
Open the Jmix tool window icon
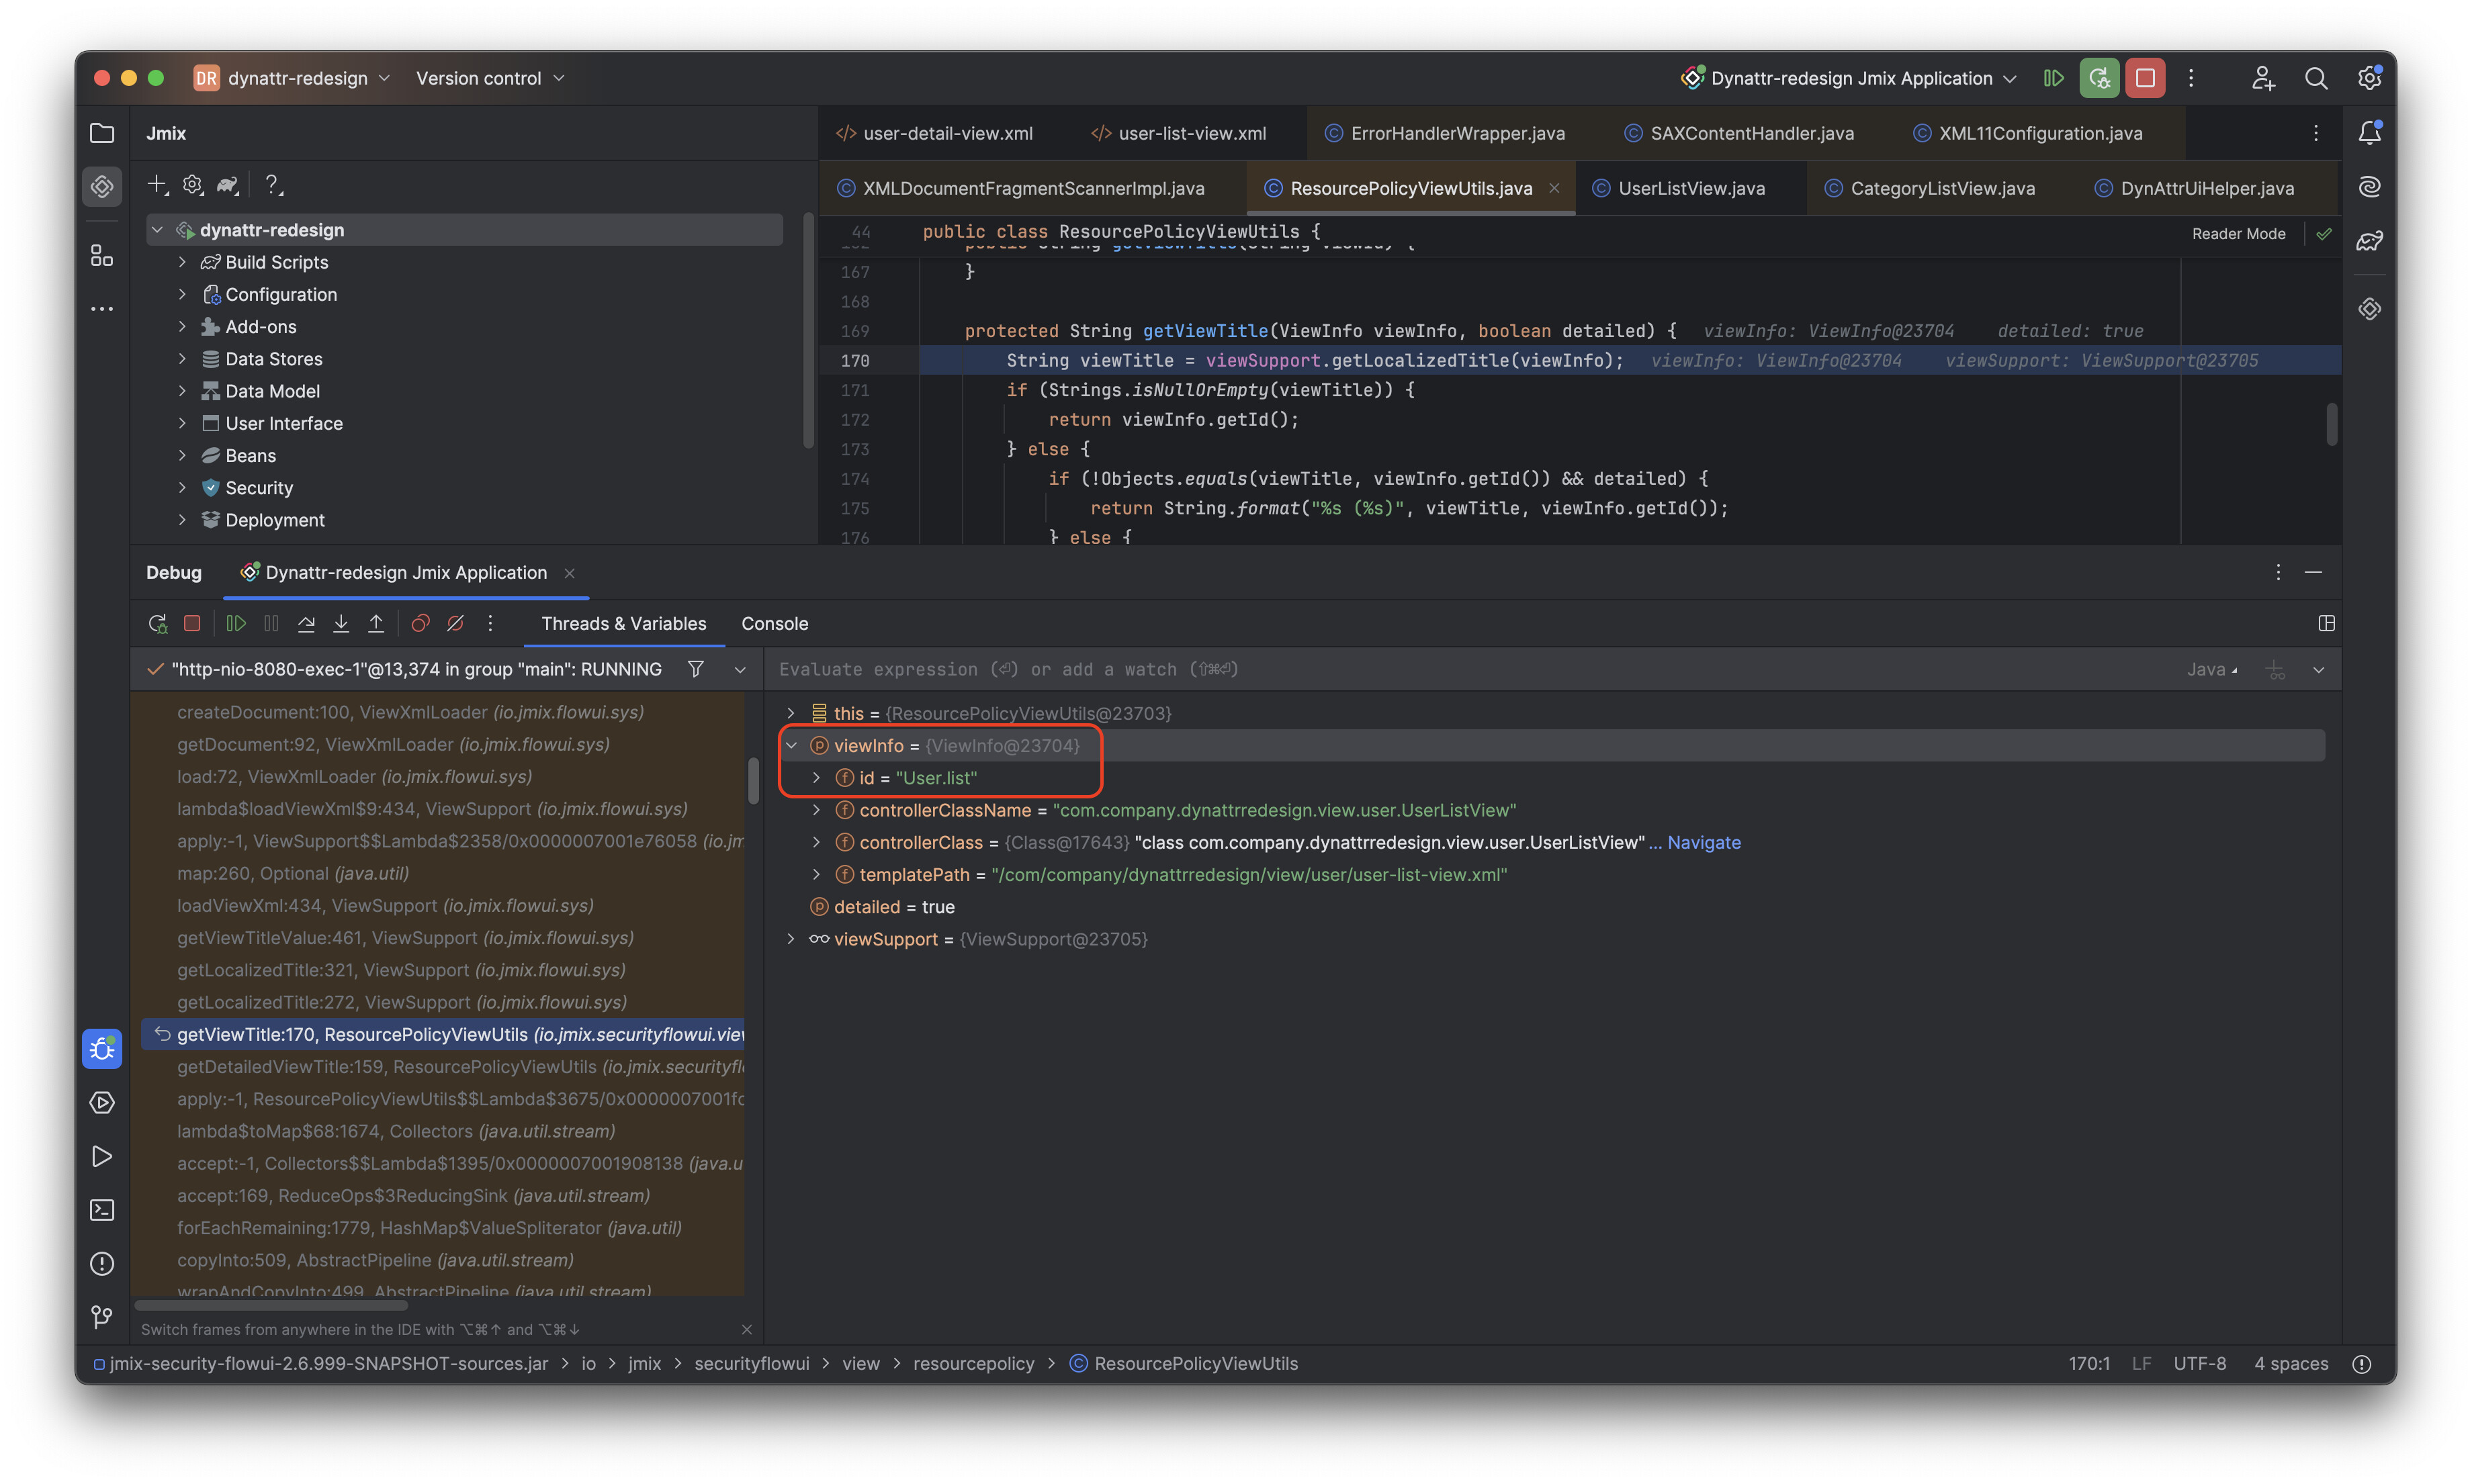[x=102, y=187]
